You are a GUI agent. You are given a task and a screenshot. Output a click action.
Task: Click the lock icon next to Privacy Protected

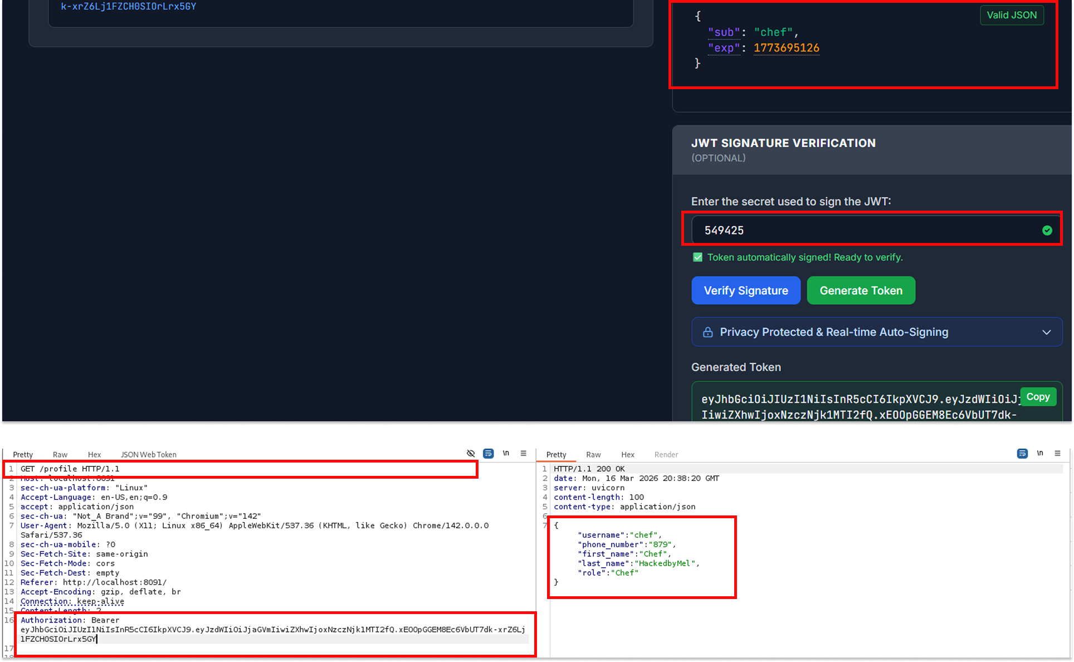click(708, 332)
